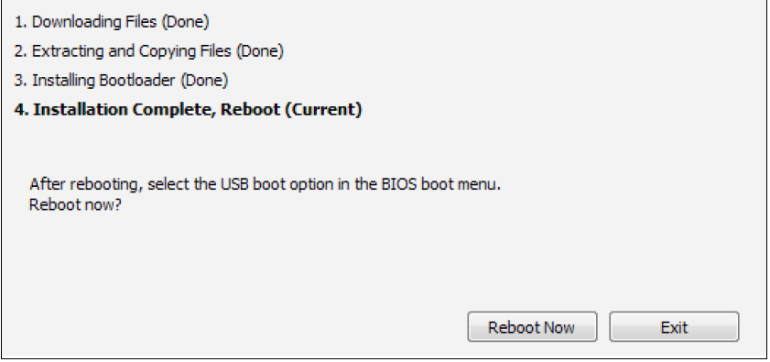This screenshot has width=770, height=362.
Task: Click the bold Installation Complete step
Action: click(x=188, y=109)
